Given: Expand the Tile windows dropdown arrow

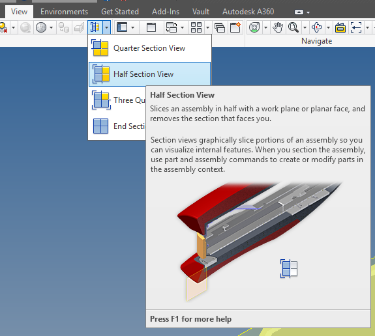Looking at the screenshot, I should tap(207, 27).
